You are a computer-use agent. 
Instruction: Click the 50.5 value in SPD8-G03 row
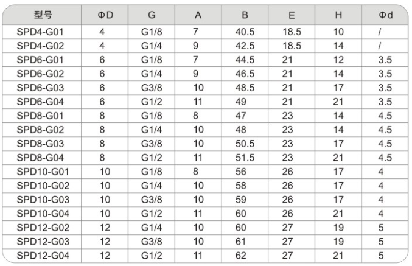245,144
